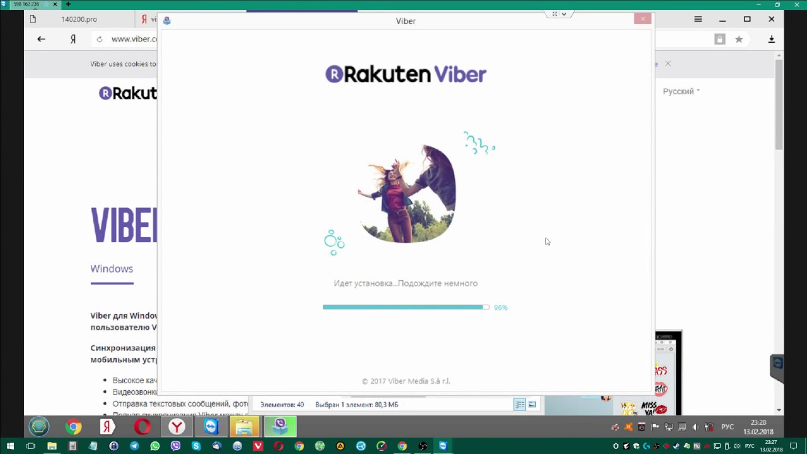The image size is (807, 454).
Task: Open the local clock showing 23:27
Action: point(771,446)
